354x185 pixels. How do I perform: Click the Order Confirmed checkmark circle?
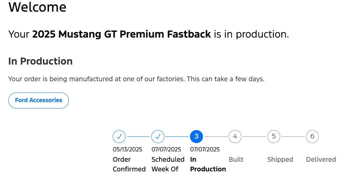coord(119,136)
